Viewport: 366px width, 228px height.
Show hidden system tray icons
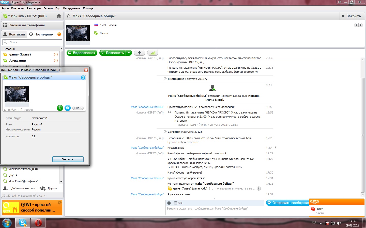[321, 223]
